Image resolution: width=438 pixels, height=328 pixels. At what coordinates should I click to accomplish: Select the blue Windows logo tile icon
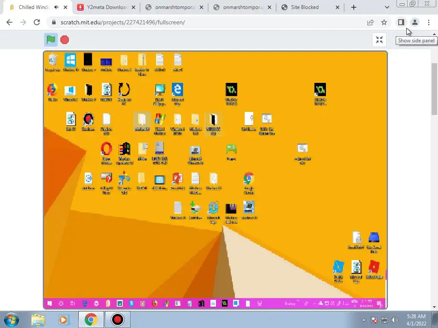pos(70,60)
